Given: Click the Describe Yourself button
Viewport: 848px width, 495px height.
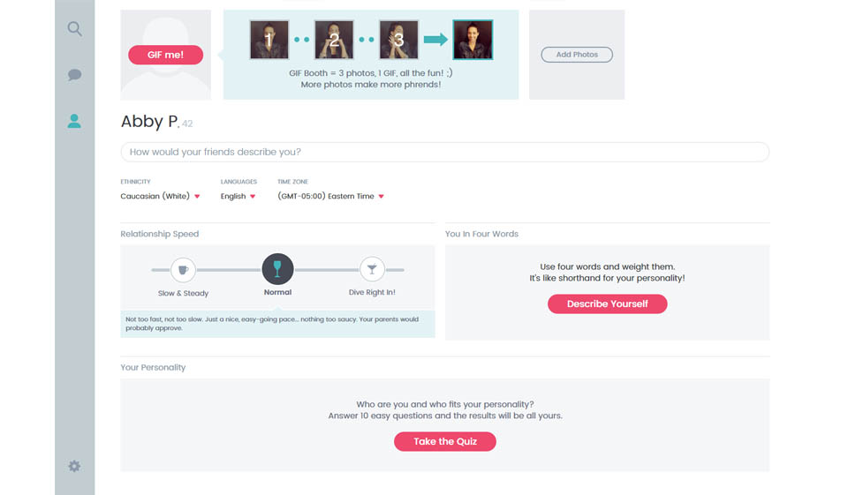Looking at the screenshot, I should tap(607, 304).
